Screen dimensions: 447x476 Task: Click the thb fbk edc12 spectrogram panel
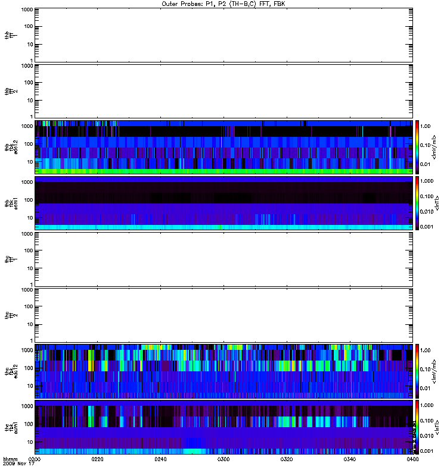pyautogui.click(x=224, y=147)
